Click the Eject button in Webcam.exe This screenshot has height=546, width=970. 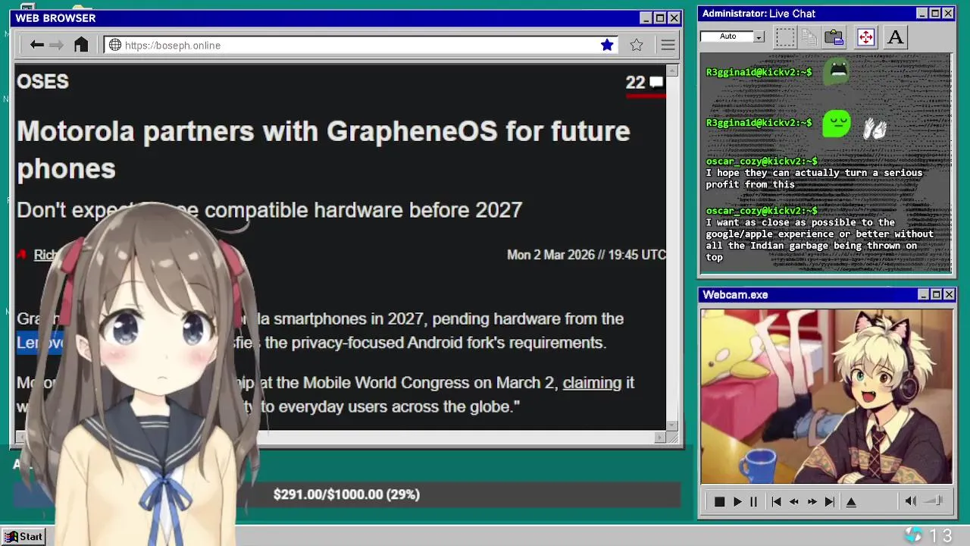click(x=851, y=501)
